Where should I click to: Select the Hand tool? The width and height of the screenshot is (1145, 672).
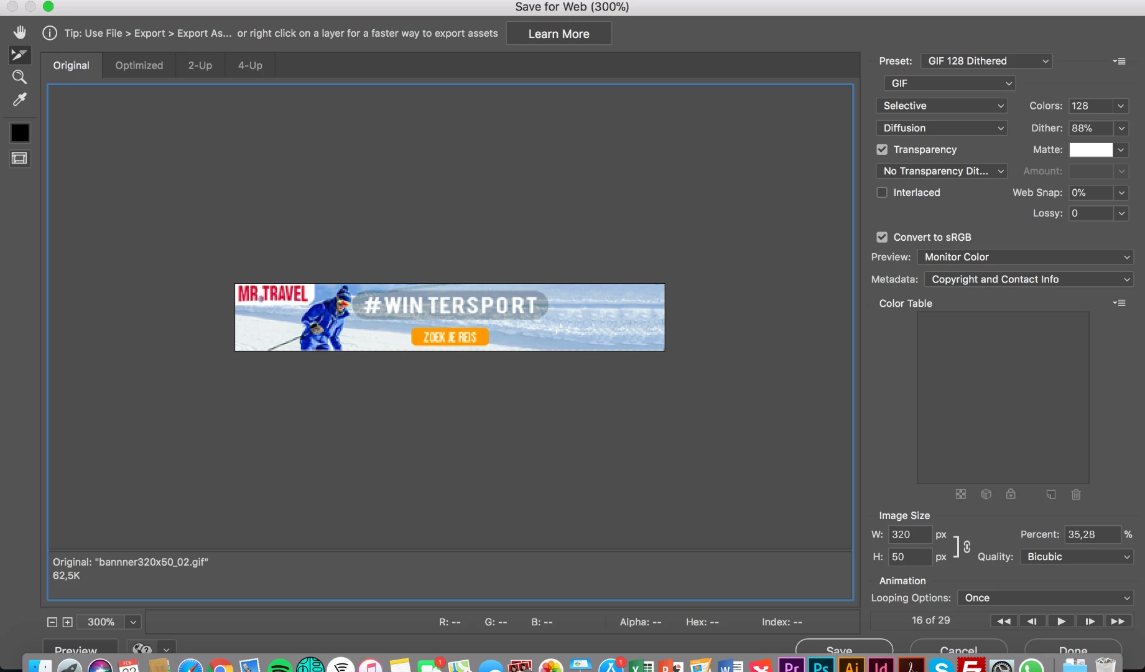20,32
